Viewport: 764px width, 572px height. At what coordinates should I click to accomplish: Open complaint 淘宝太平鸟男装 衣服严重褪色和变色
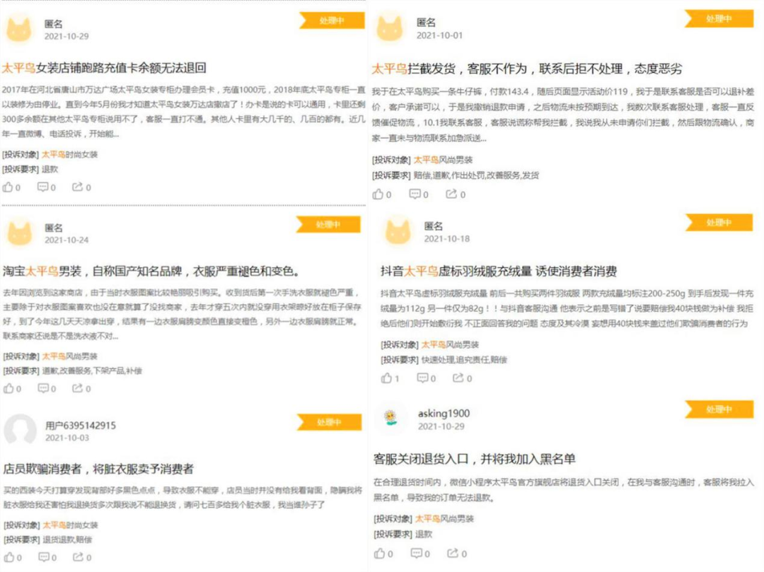pyautogui.click(x=151, y=272)
